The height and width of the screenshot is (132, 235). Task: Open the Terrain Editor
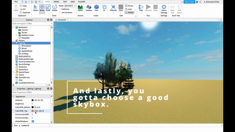tap(80, 8)
